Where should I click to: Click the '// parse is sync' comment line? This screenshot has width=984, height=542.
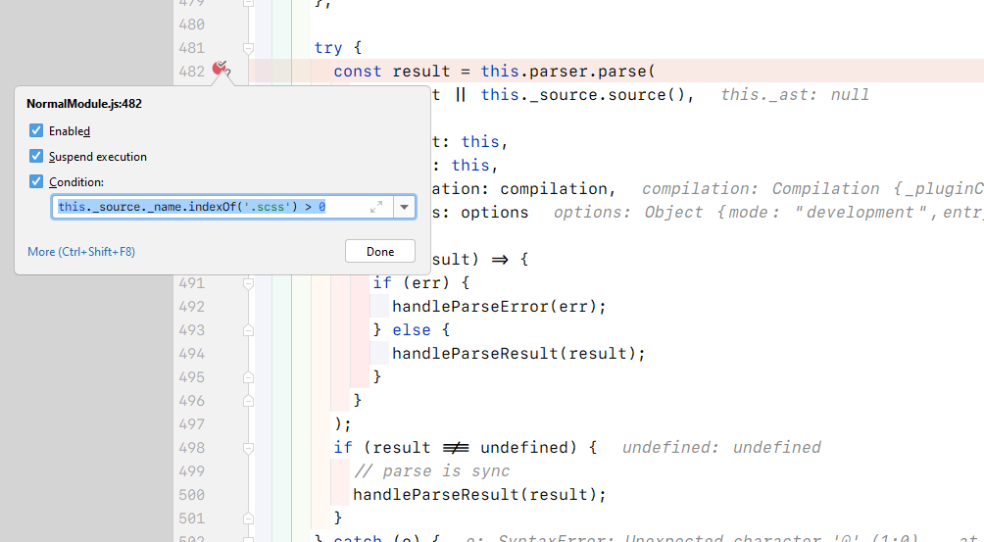[x=431, y=471]
